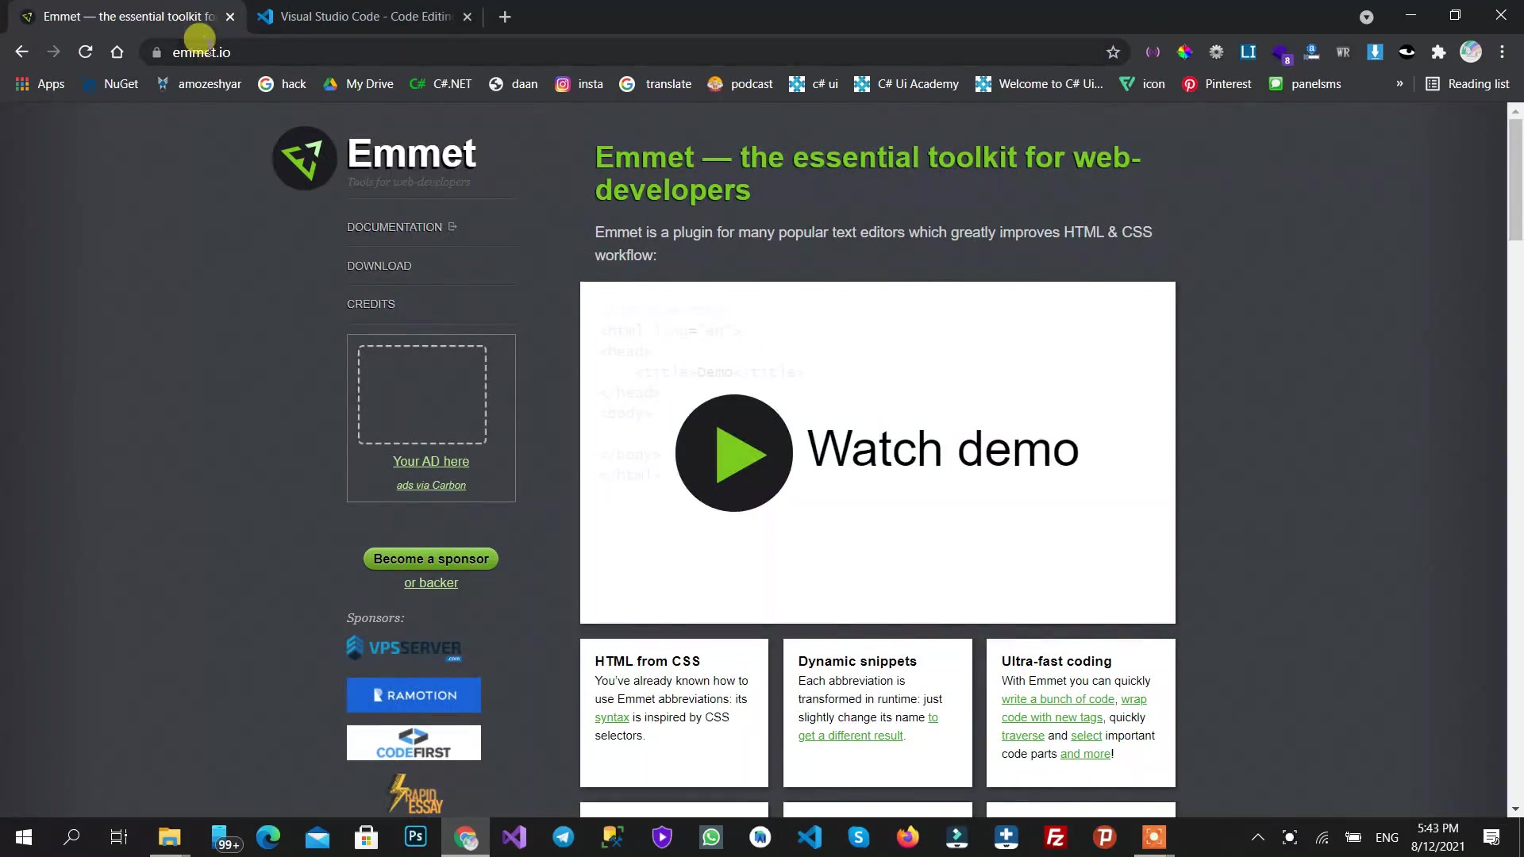This screenshot has height=857, width=1524.
Task: Open Telegram from the taskbar
Action: click(563, 837)
